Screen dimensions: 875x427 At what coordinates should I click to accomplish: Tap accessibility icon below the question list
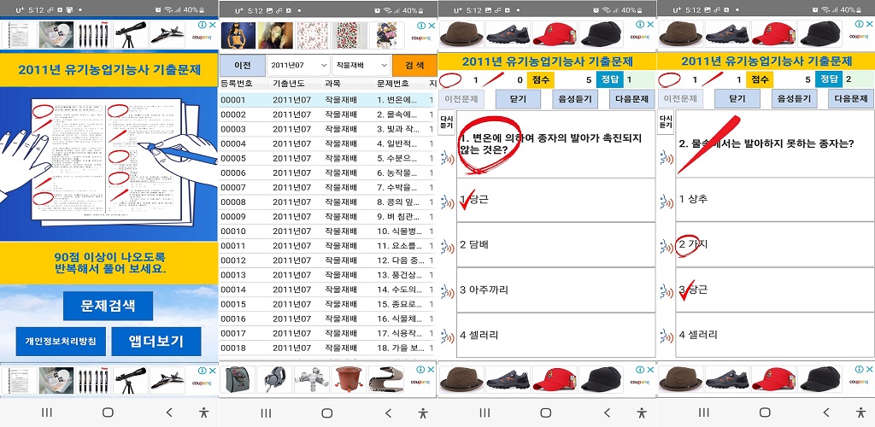click(x=423, y=412)
